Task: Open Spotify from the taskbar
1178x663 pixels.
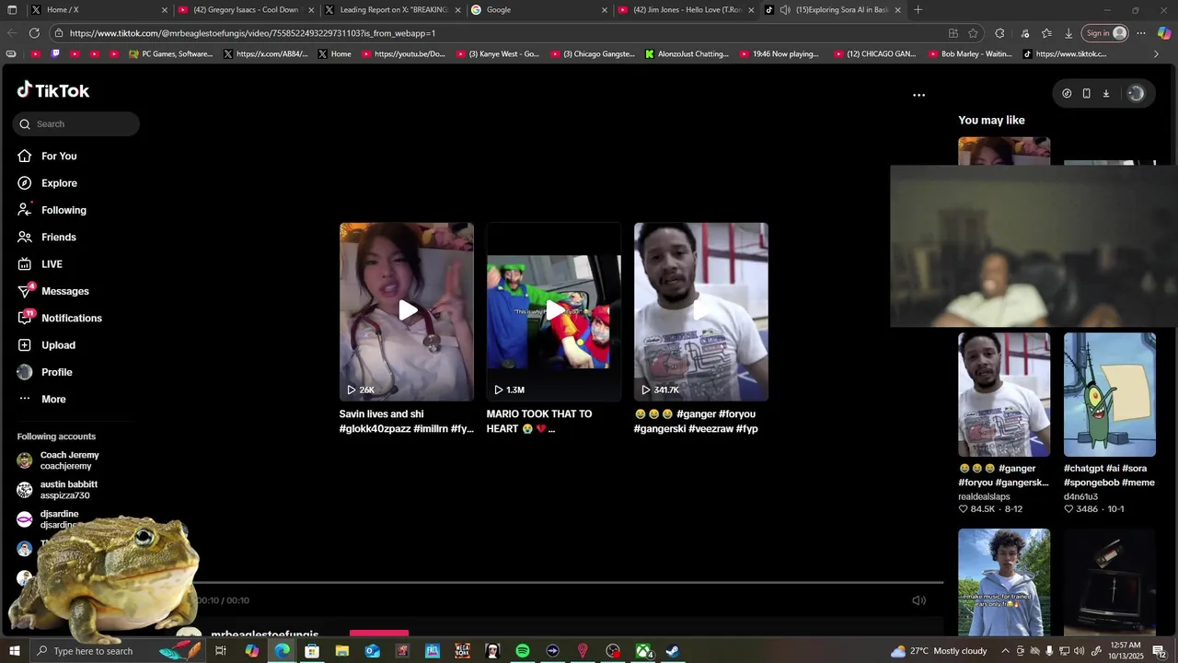Action: click(522, 651)
